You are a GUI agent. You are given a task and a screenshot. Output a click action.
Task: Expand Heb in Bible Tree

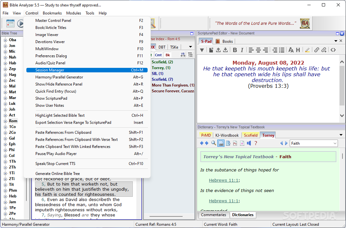[x=5, y=196]
